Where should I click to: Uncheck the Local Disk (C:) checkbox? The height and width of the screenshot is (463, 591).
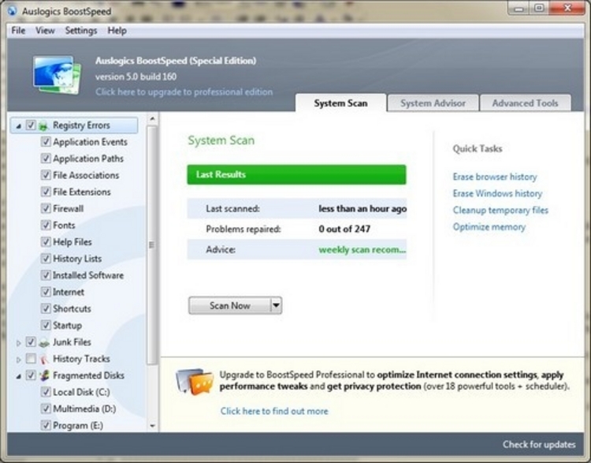[x=46, y=392]
